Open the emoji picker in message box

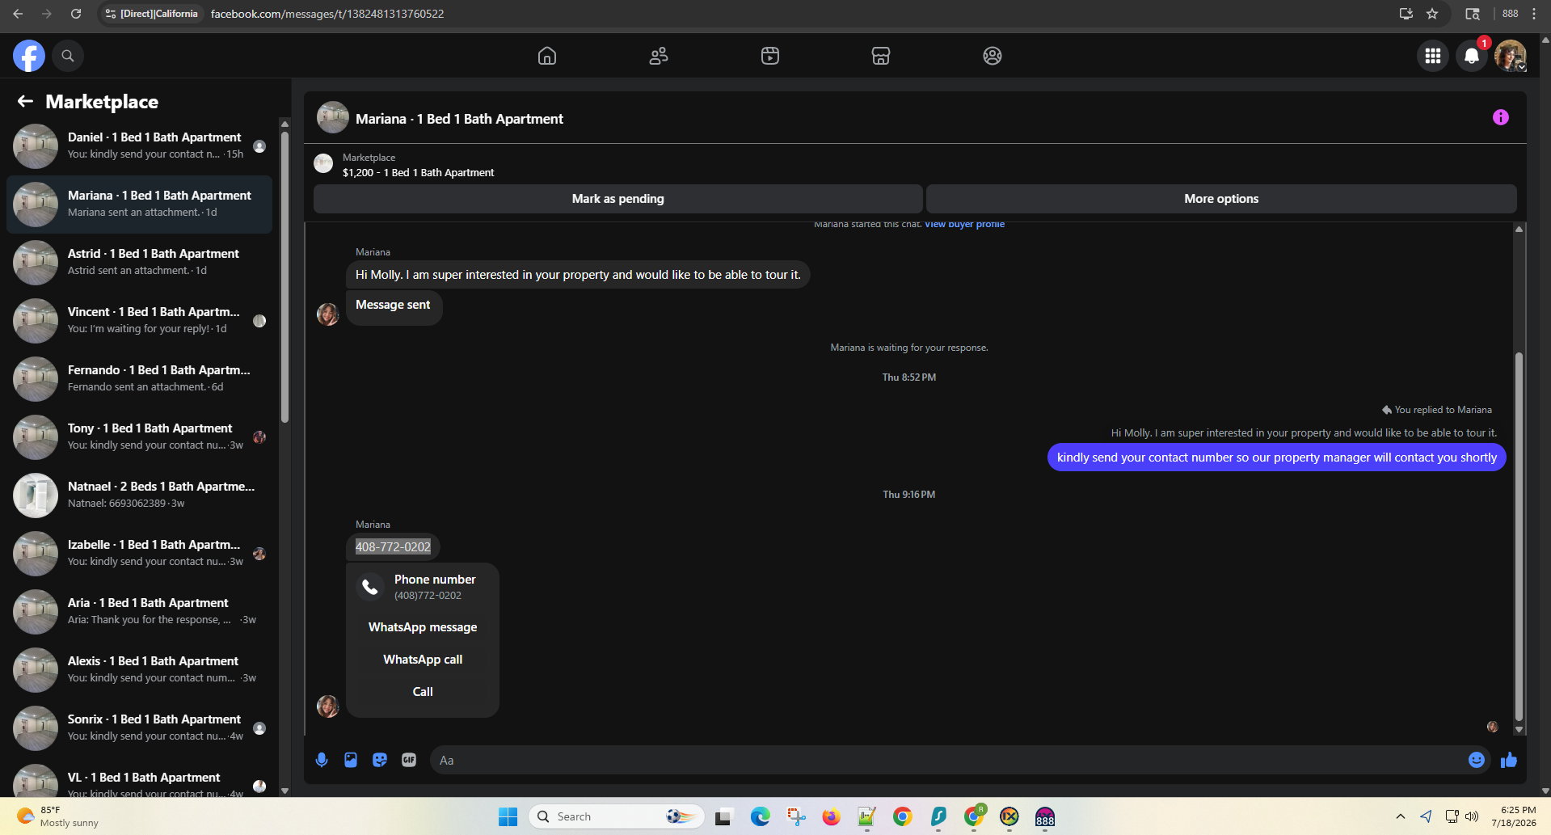coord(1477,760)
